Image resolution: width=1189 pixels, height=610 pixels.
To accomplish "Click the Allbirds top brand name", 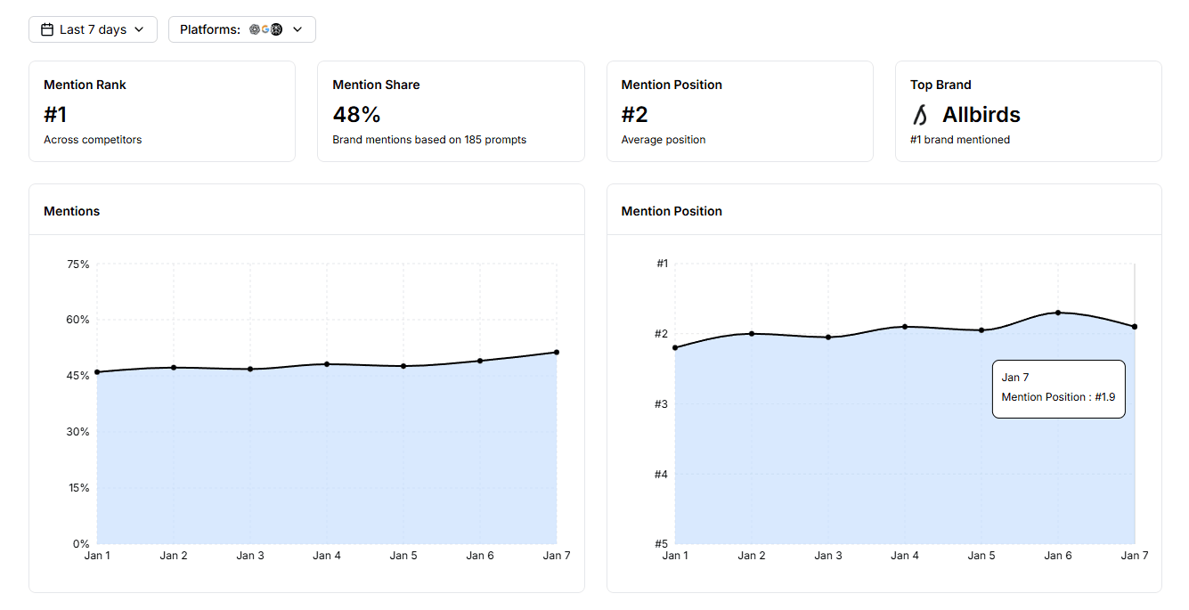I will 981,115.
